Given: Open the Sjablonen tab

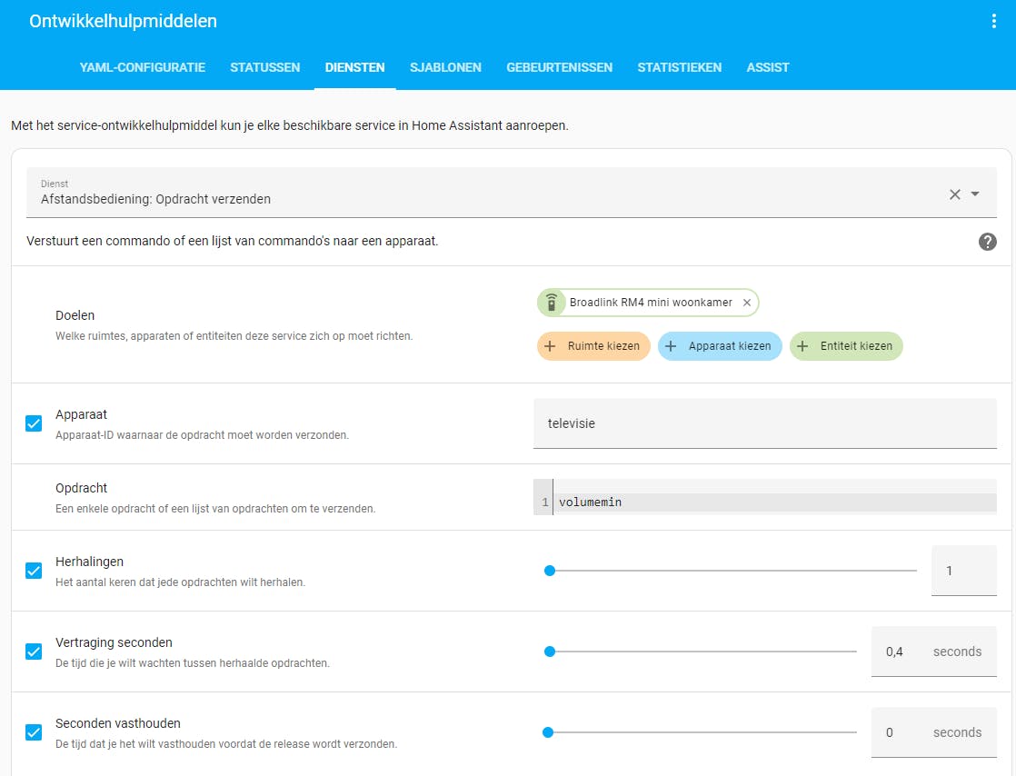Looking at the screenshot, I should 445,67.
